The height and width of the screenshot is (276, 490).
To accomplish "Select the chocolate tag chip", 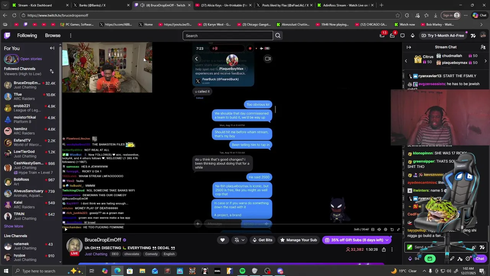I will [132, 254].
